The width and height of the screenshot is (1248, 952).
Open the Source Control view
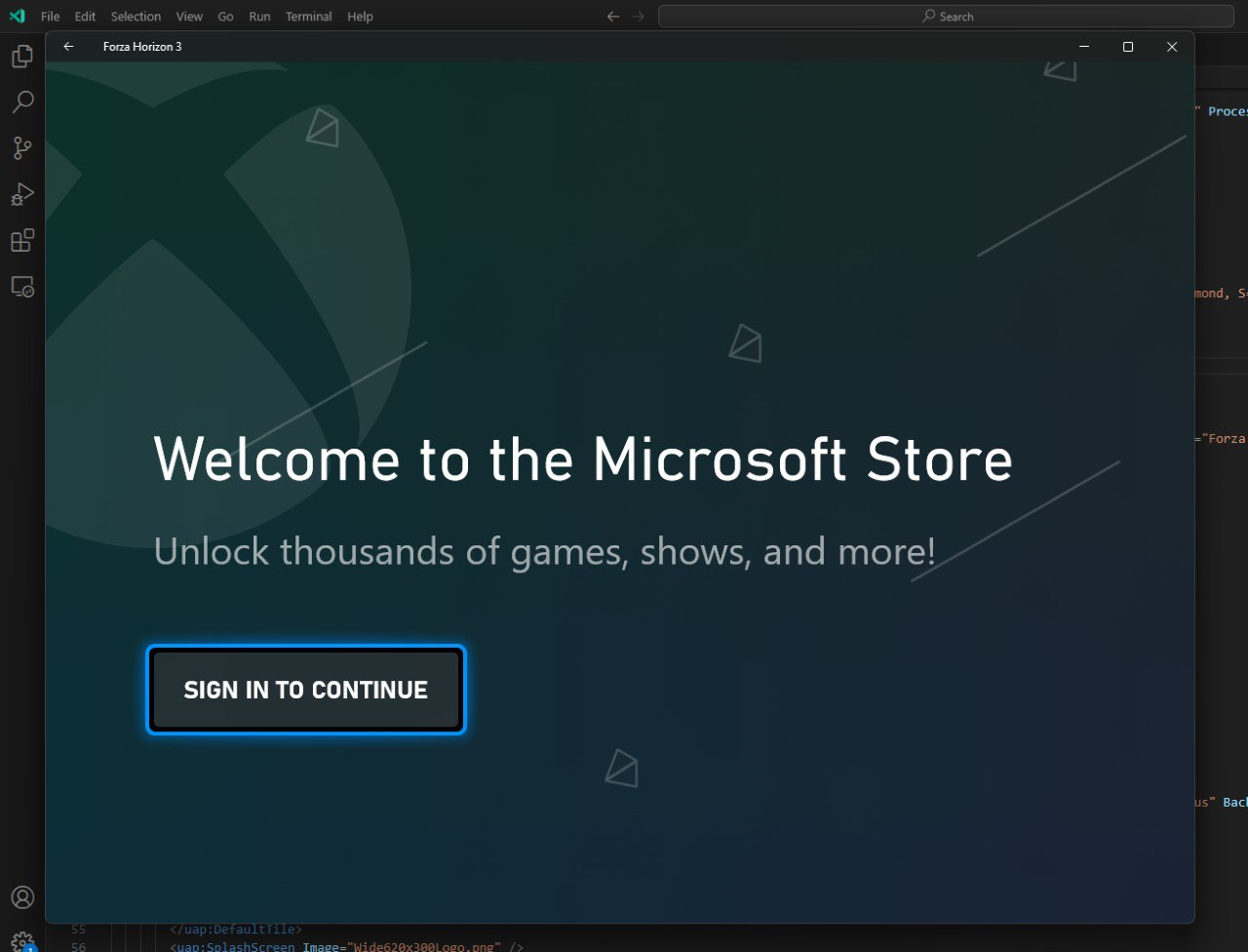coord(22,148)
